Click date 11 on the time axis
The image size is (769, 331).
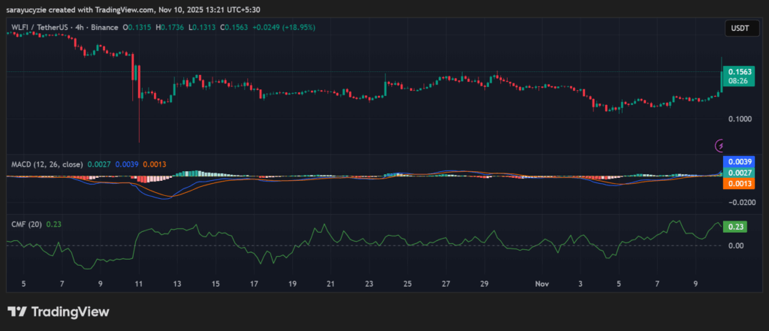pyautogui.click(x=138, y=285)
